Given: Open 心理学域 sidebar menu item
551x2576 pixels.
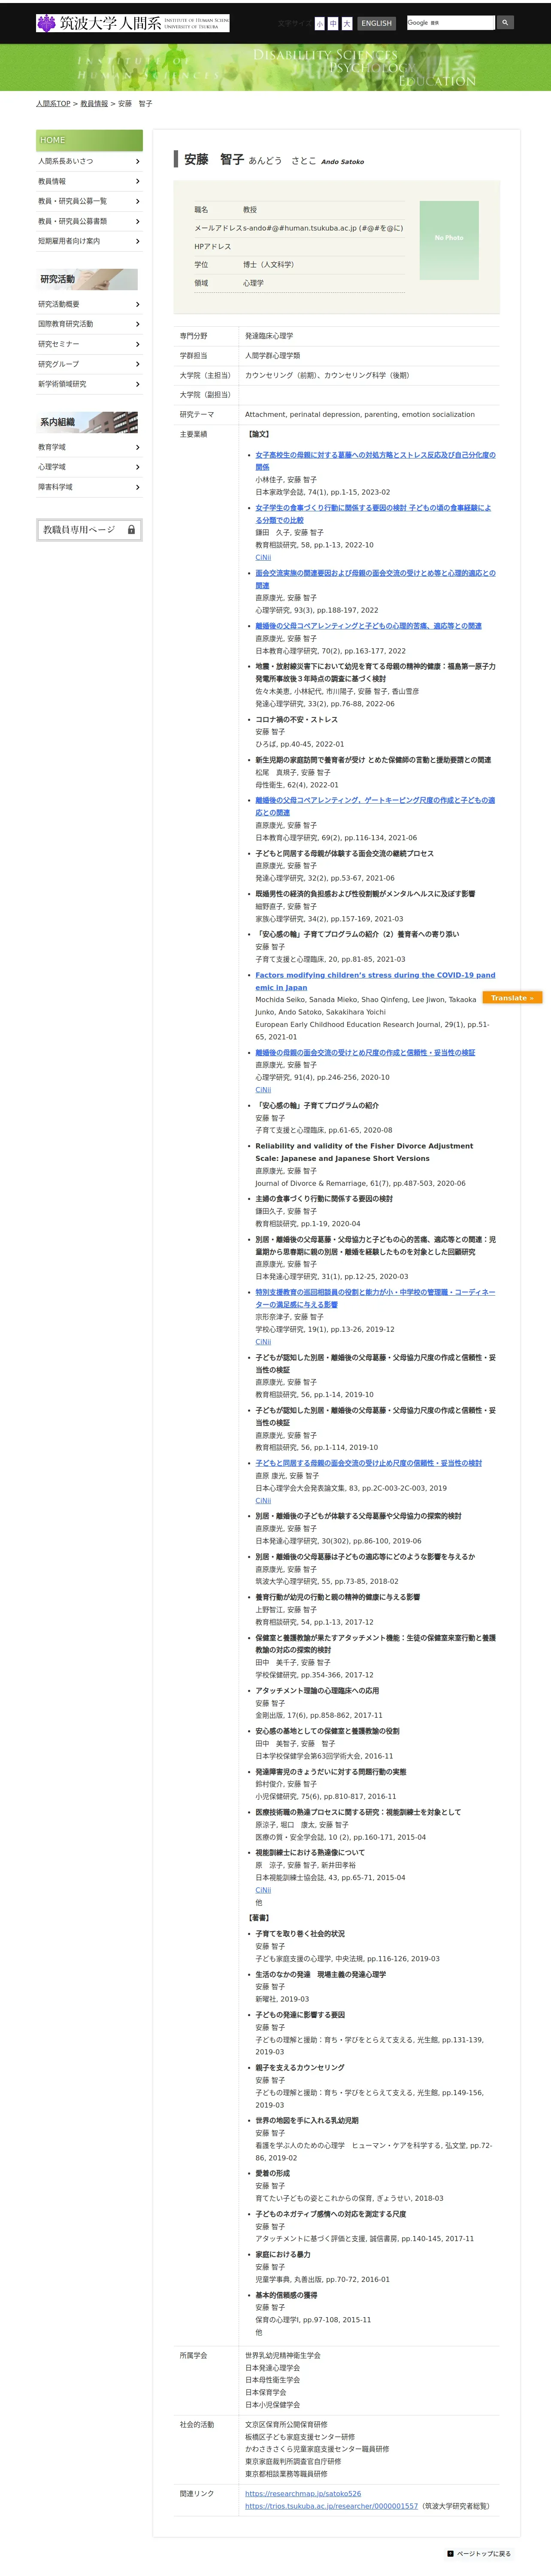Looking at the screenshot, I should pyautogui.click(x=89, y=467).
